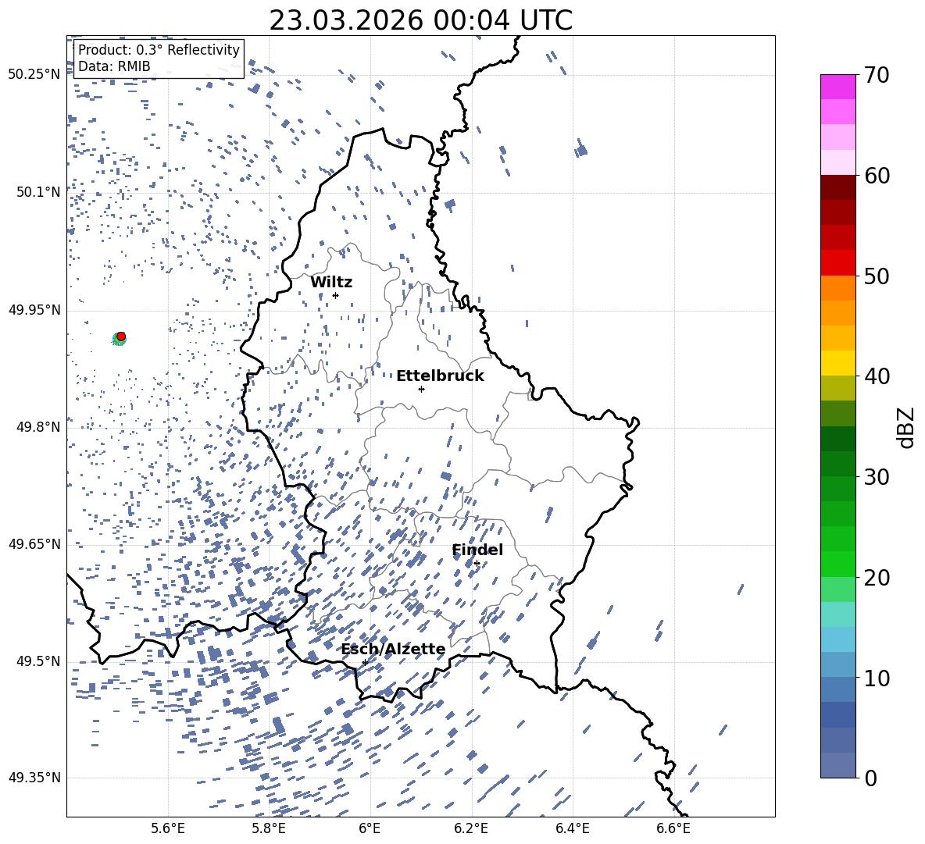Pick the yellow colorbar swatch above 40
The image size is (925, 844).
point(838,363)
